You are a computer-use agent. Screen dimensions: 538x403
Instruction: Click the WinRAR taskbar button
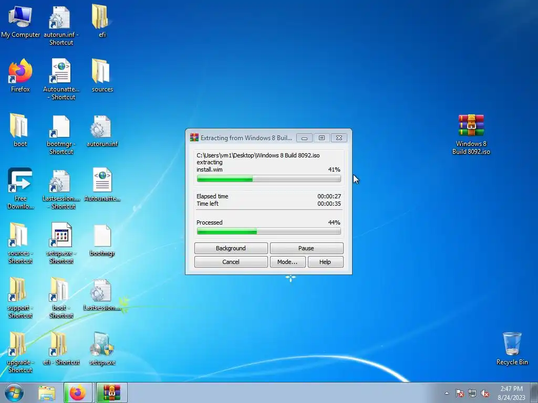click(111, 393)
